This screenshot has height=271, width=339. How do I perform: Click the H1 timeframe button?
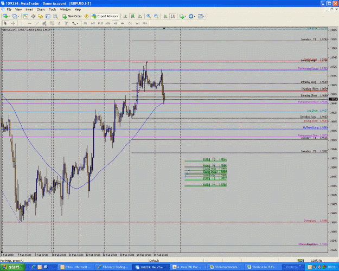[x=115, y=23]
